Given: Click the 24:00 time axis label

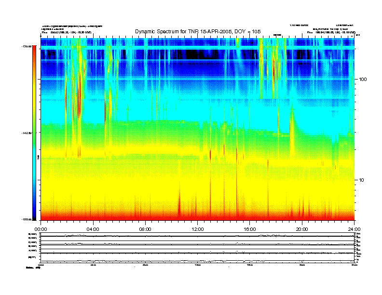Looking at the screenshot, I should (x=354, y=229).
